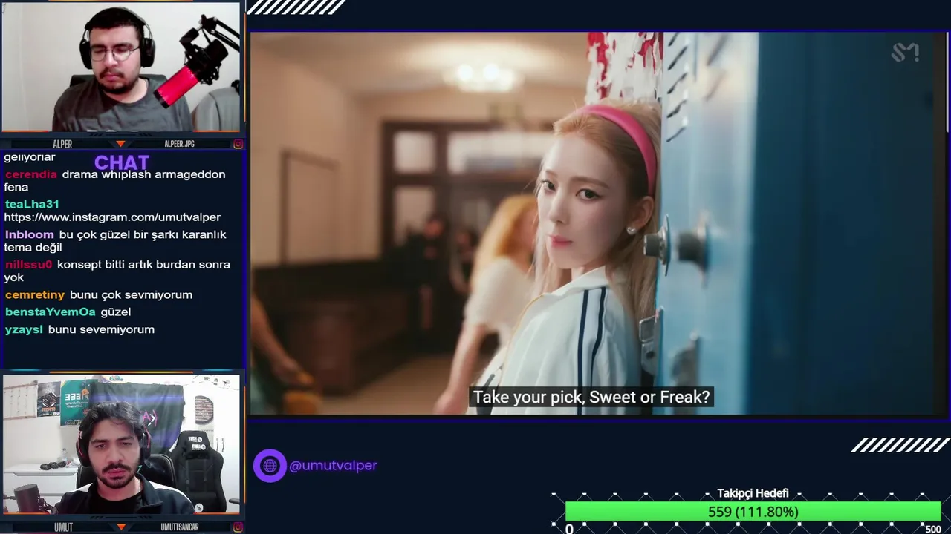This screenshot has height=534, width=951.
Task: Click the UMUTTSANCAR name label
Action: (180, 527)
